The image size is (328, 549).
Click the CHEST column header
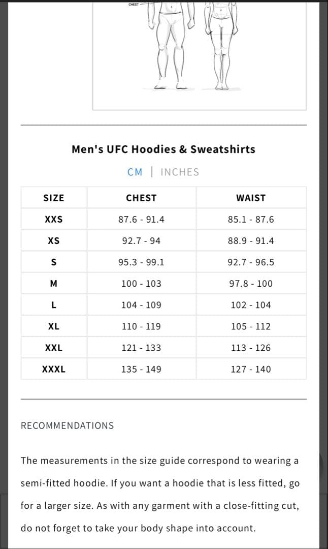pyautogui.click(x=141, y=197)
